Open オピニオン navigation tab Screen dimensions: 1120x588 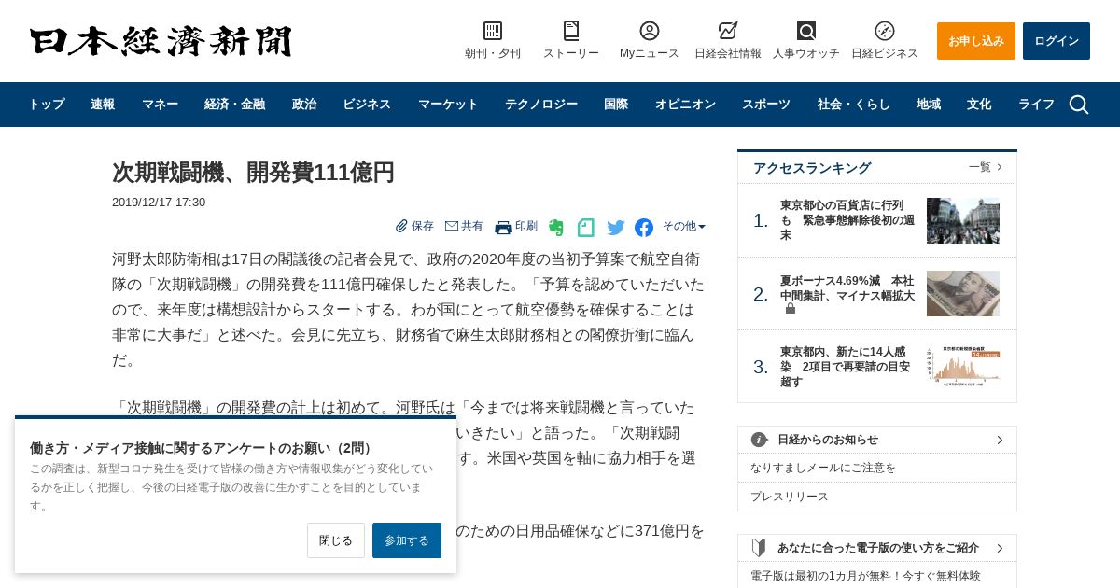coord(685,105)
